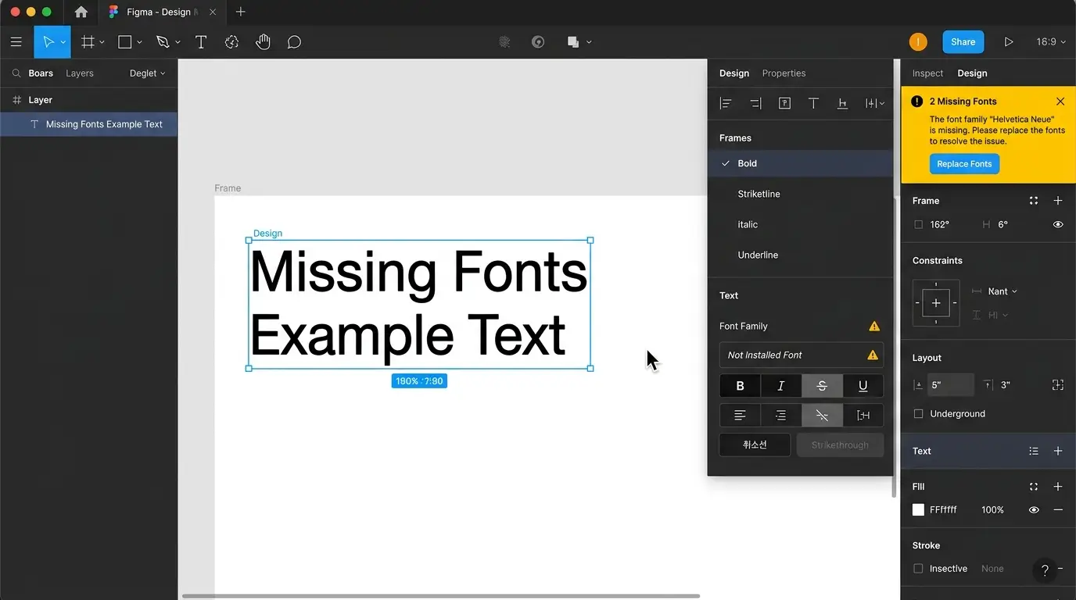Click the Replace Fonts button
The height and width of the screenshot is (600, 1076).
point(964,164)
